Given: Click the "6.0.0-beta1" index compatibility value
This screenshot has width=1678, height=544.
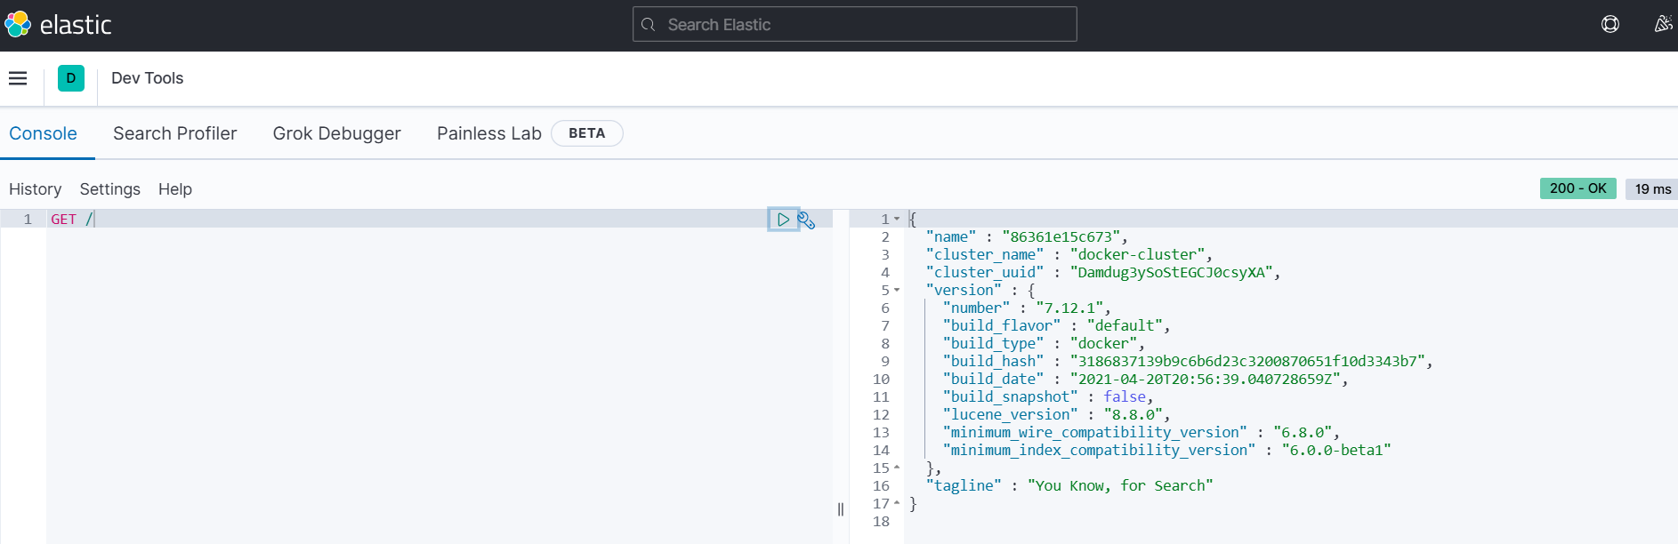Looking at the screenshot, I should [1336, 450].
